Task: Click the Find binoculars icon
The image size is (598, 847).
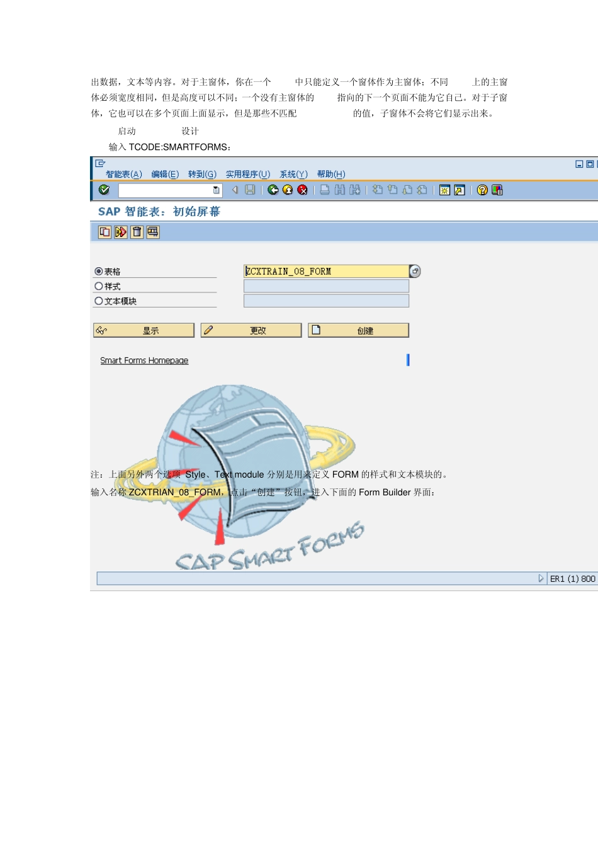Action: pos(340,190)
